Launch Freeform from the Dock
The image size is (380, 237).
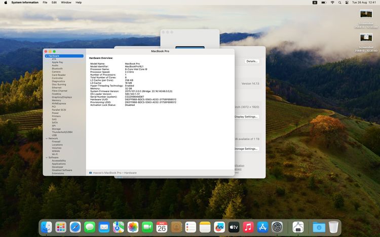pos(219,227)
